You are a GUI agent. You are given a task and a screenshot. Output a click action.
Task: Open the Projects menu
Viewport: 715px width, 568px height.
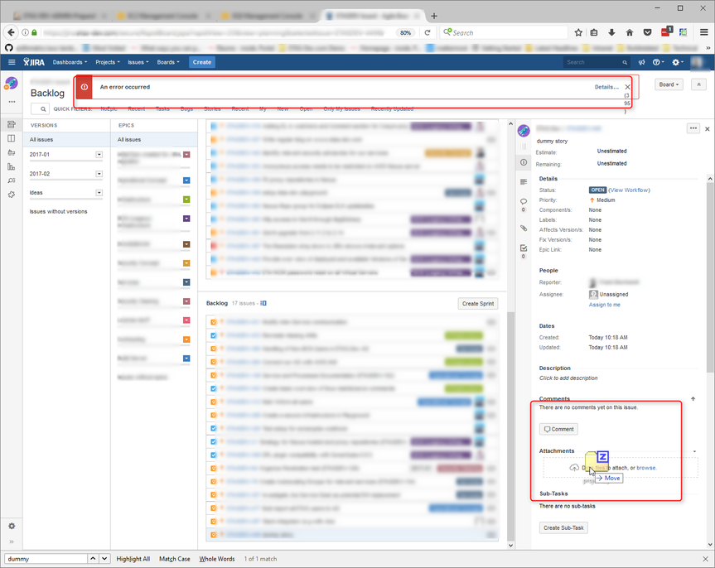pos(108,62)
